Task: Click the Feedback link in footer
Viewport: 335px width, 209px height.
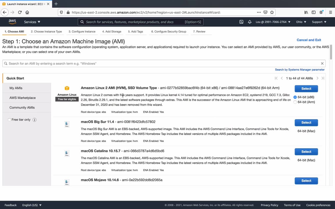Action: (10, 205)
